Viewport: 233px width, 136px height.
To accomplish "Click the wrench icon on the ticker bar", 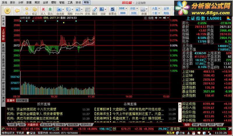I will pos(230,129).
